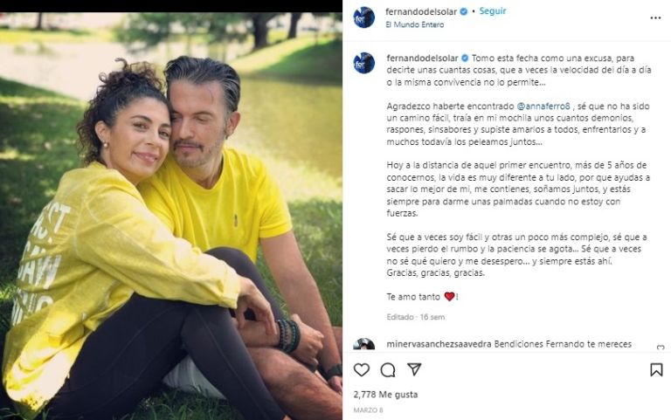Click caption profile avatar of fernandodelsolar

point(363,63)
